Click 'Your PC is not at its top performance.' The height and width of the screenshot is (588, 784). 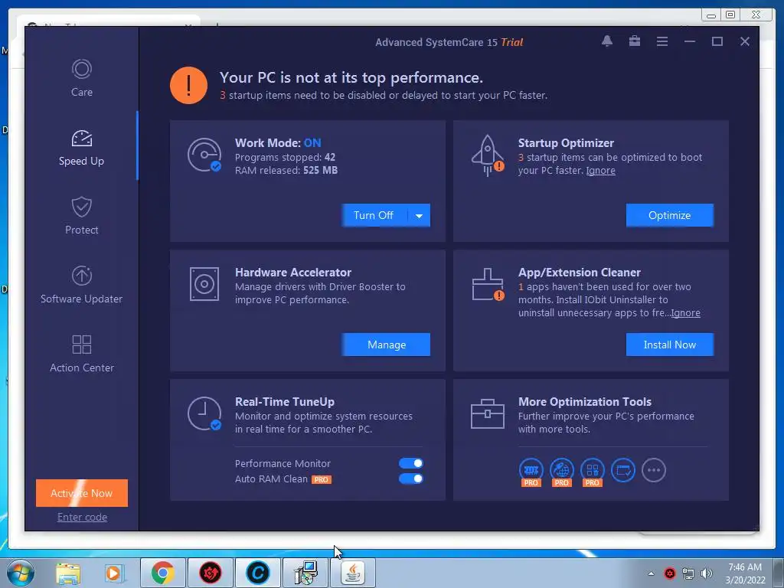351,77
